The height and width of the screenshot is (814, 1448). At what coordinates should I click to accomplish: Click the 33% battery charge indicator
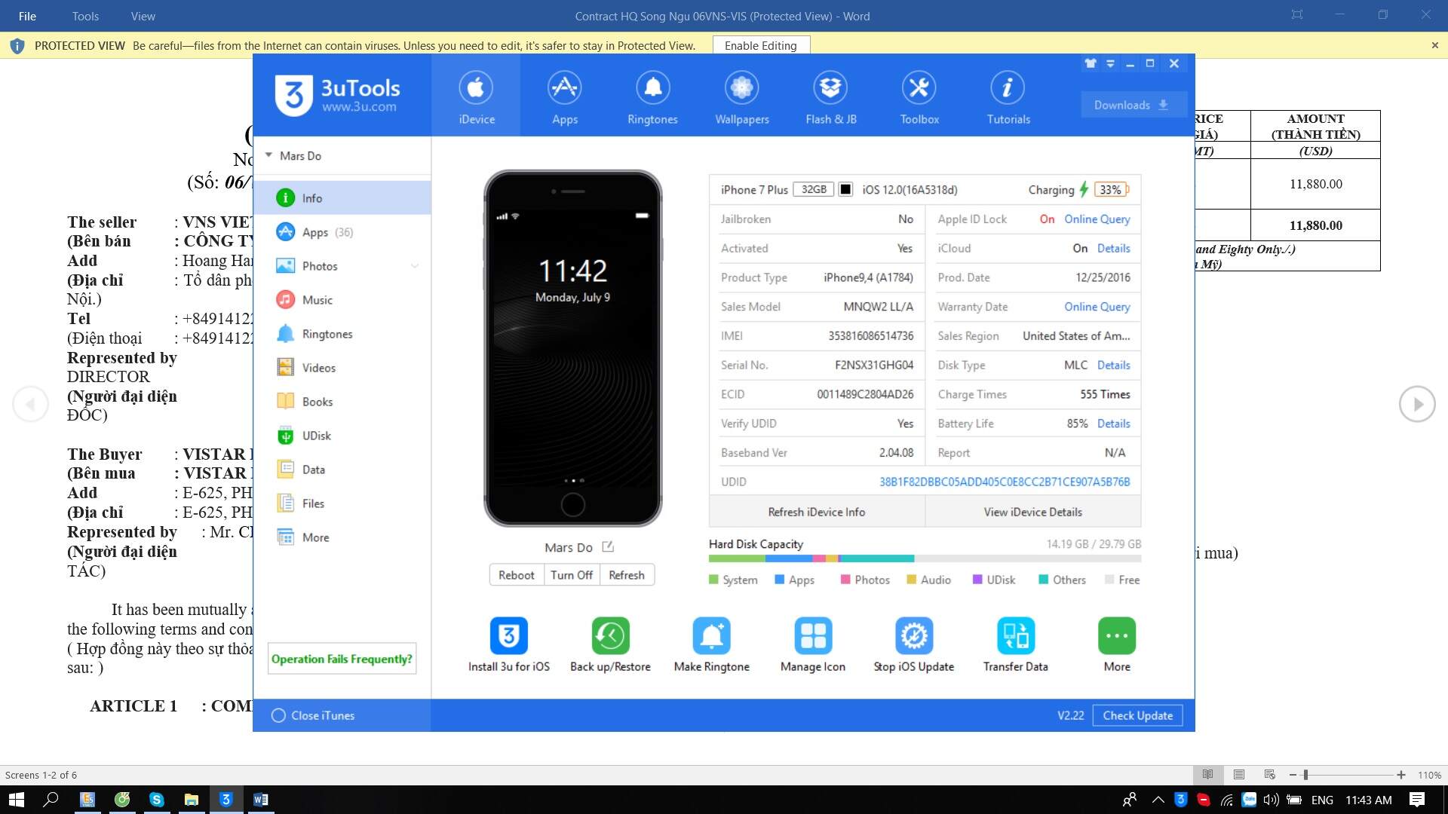coord(1111,189)
